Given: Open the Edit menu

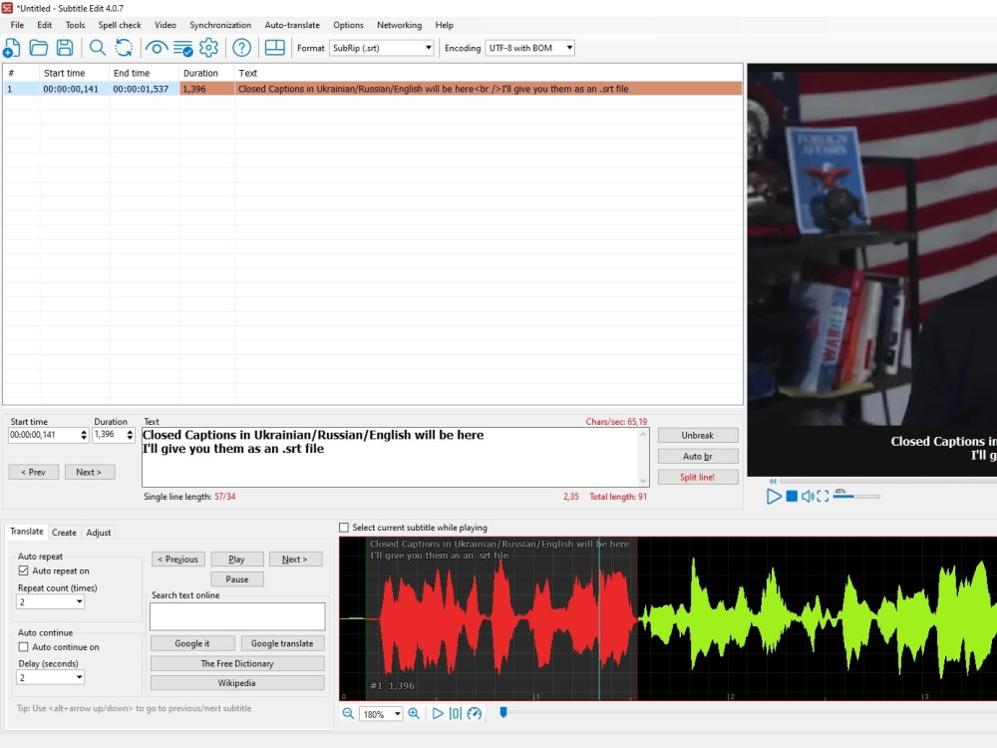Looking at the screenshot, I should (45, 25).
